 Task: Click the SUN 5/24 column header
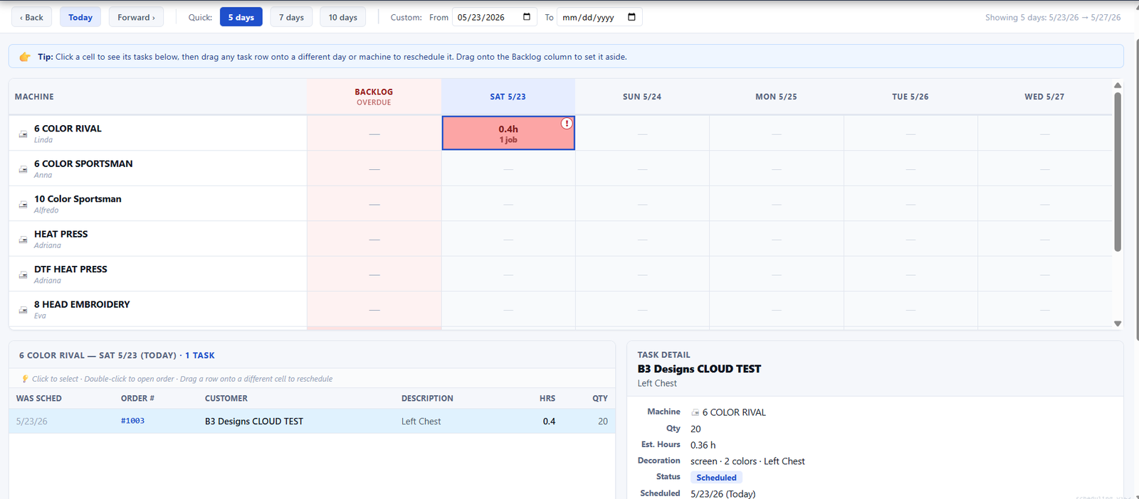(x=642, y=97)
